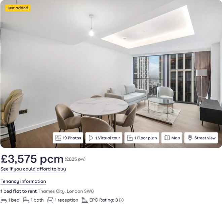Open the Map button
The height and width of the screenshot is (204, 222).
click(x=172, y=138)
